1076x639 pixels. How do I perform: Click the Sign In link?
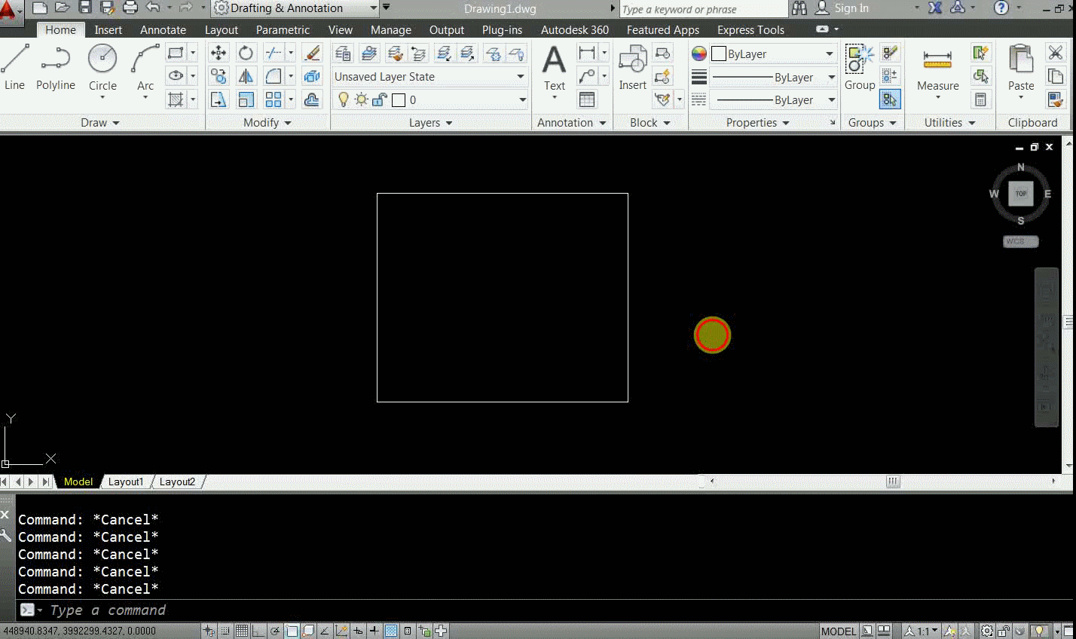[851, 8]
